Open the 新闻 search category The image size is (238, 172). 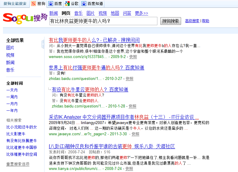tap(54, 13)
